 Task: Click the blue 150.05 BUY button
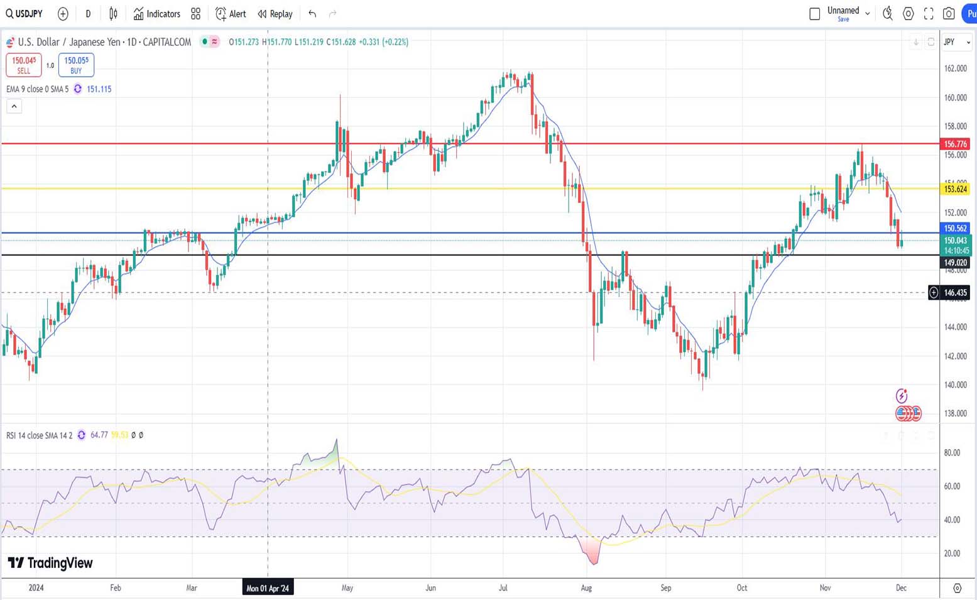(76, 65)
